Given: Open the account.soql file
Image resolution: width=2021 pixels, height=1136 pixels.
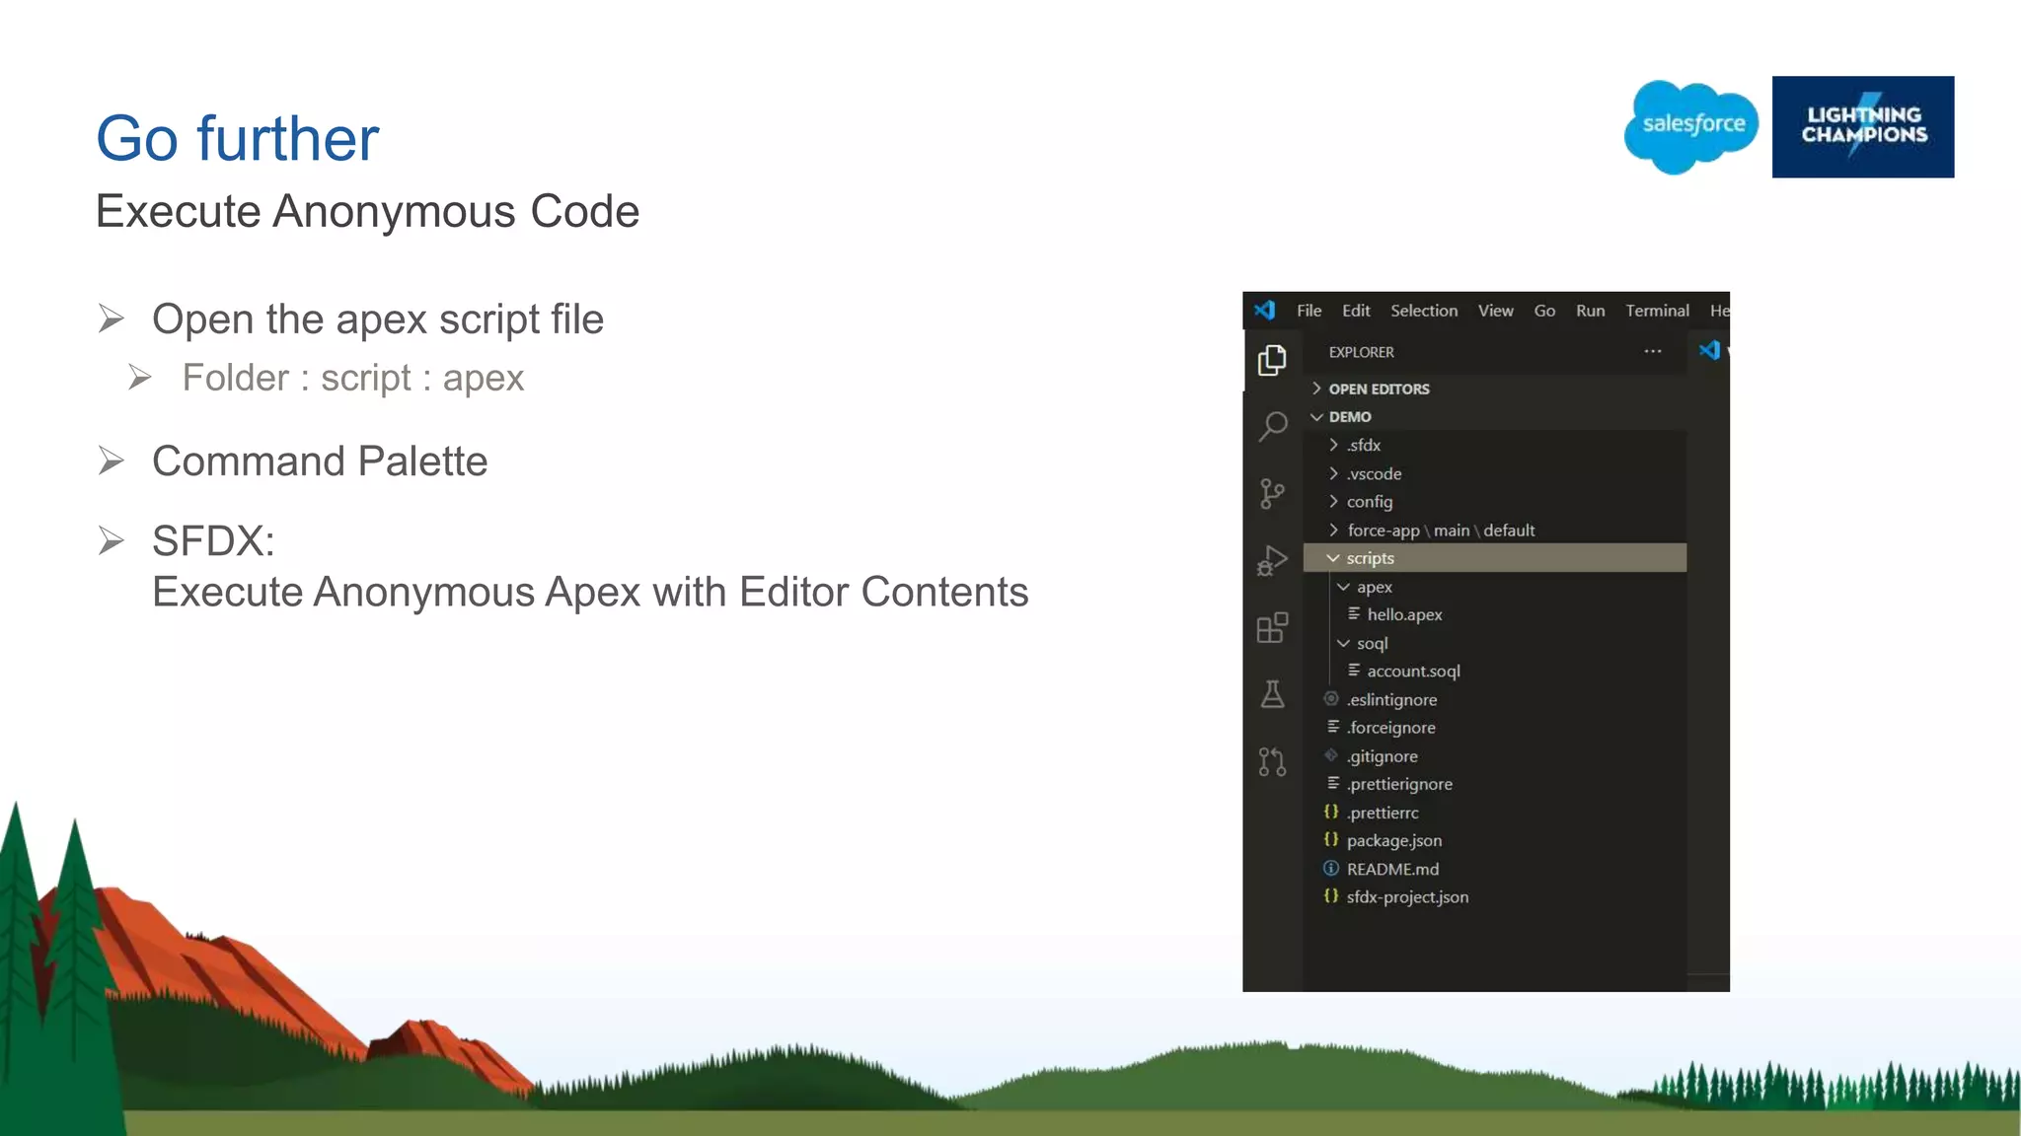Looking at the screenshot, I should pos(1495,671).
